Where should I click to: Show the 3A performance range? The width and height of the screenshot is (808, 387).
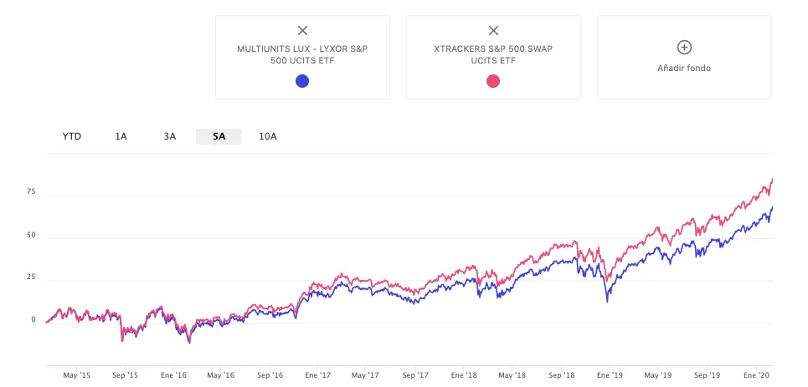170,136
